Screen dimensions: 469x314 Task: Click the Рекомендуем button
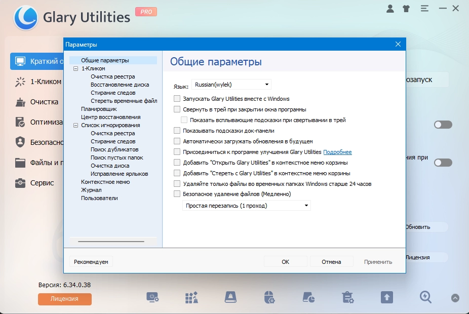(x=91, y=262)
